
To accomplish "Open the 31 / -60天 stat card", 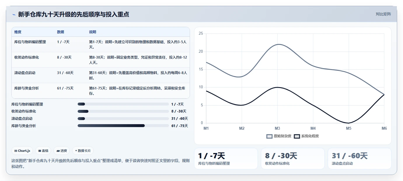I will pos(360,159).
